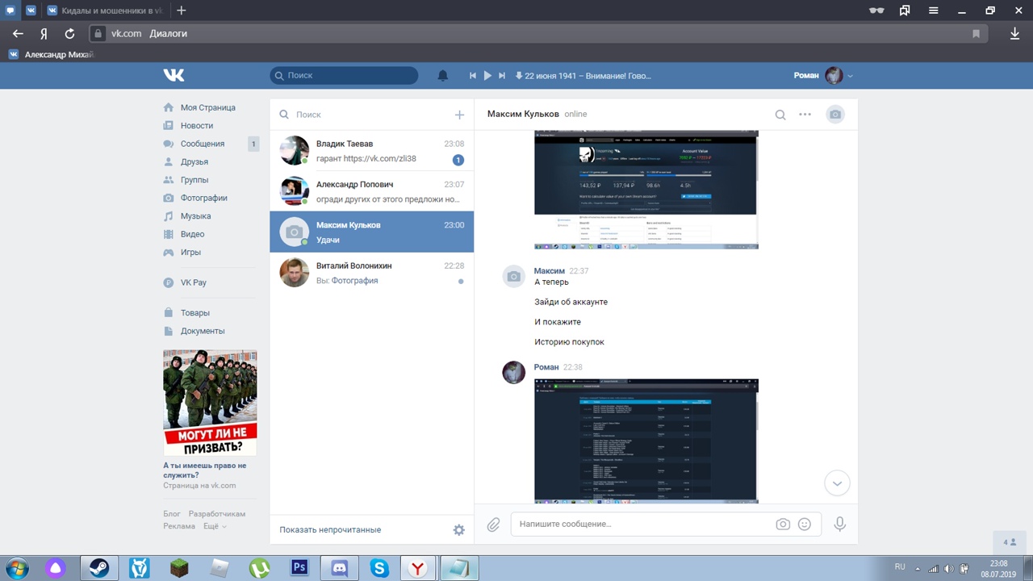This screenshot has height=581, width=1033.
Task: Open the dialog with Владик Таевав
Action: click(x=371, y=151)
